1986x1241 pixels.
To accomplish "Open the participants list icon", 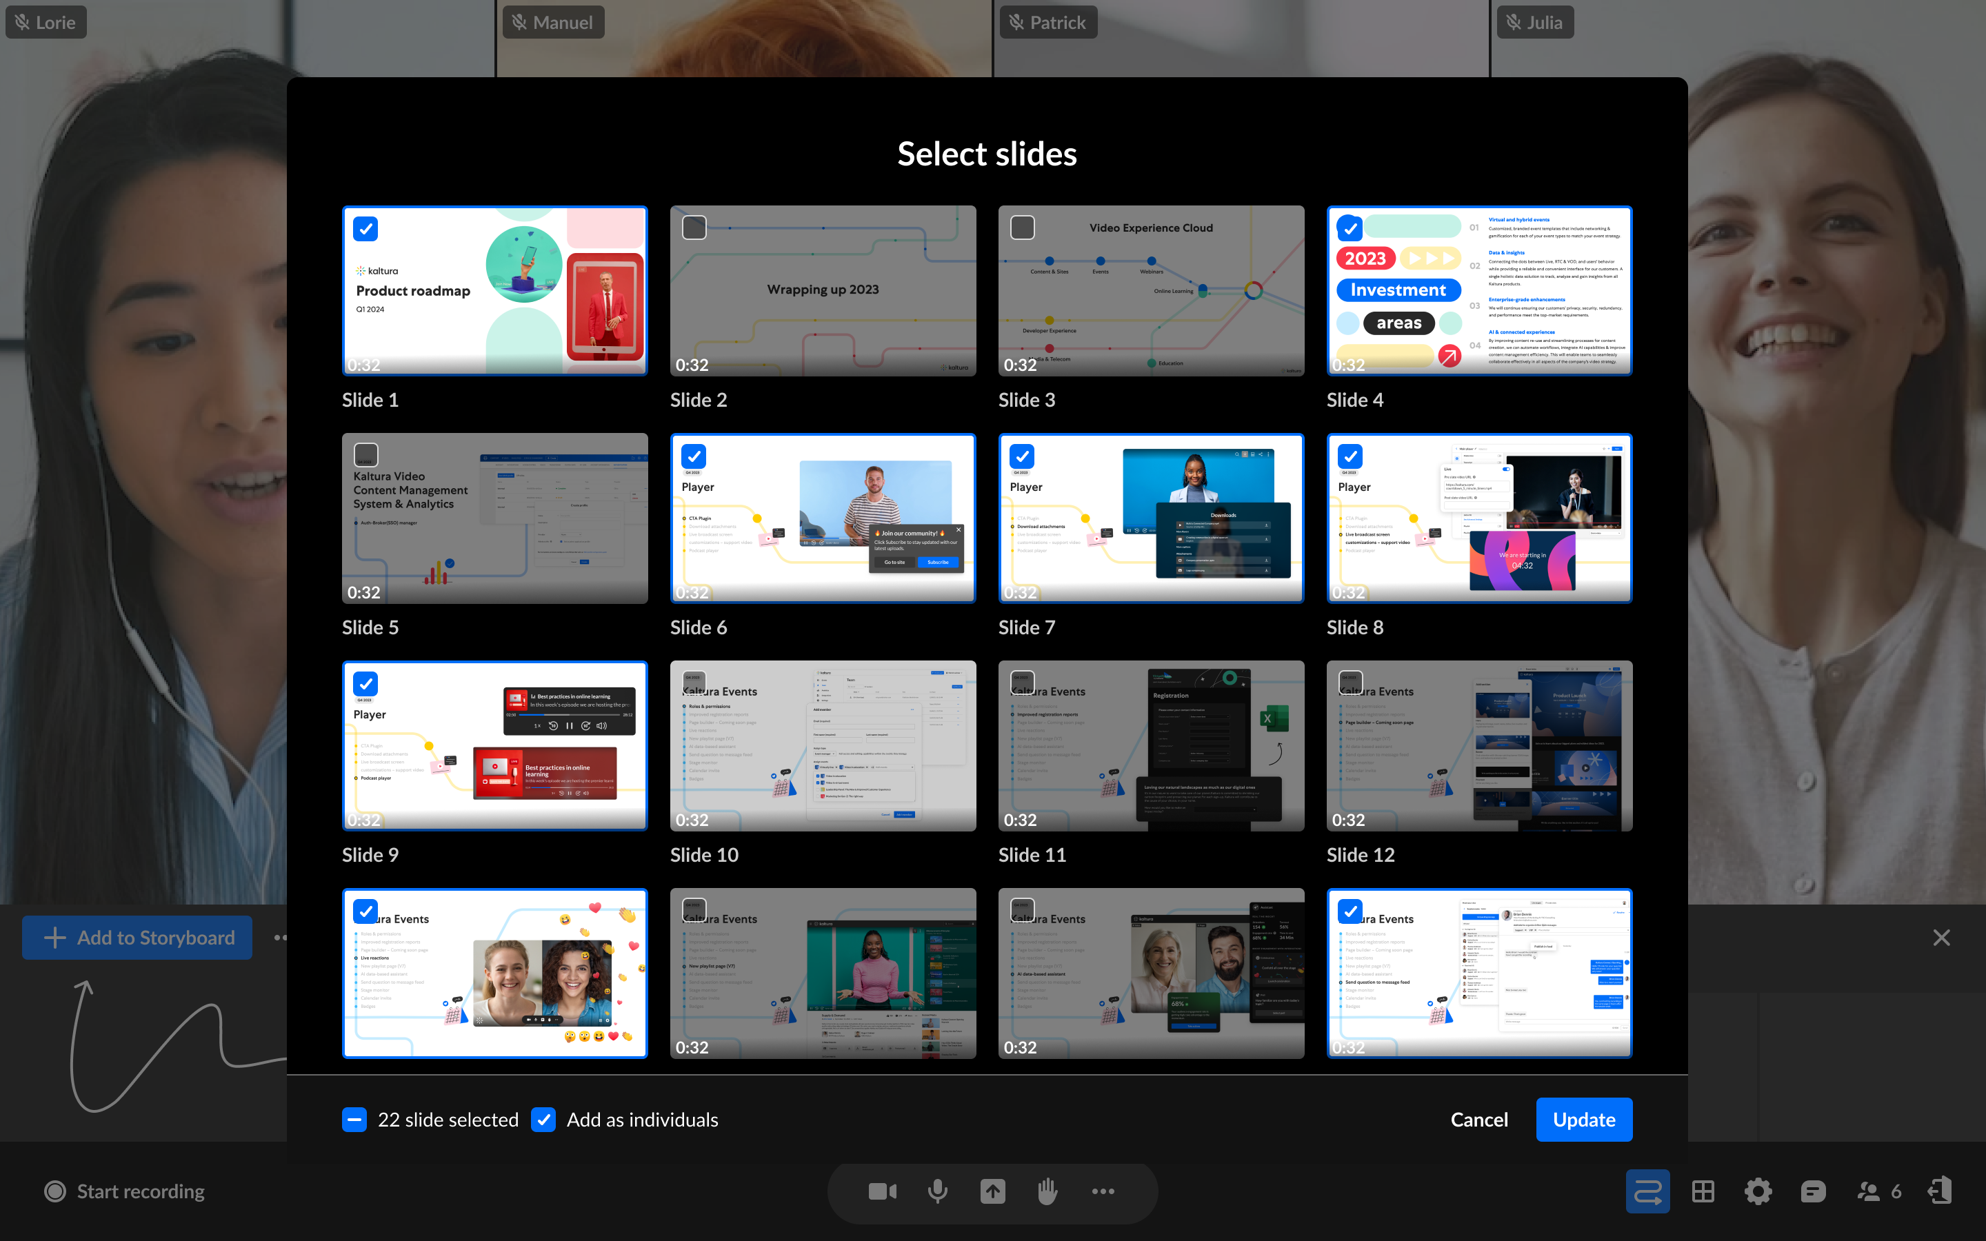I will (1869, 1191).
